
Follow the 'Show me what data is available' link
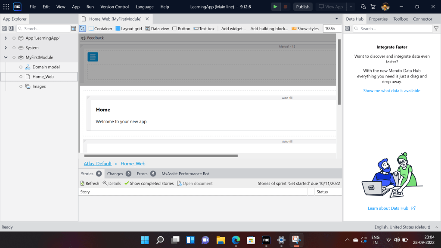coord(391,90)
